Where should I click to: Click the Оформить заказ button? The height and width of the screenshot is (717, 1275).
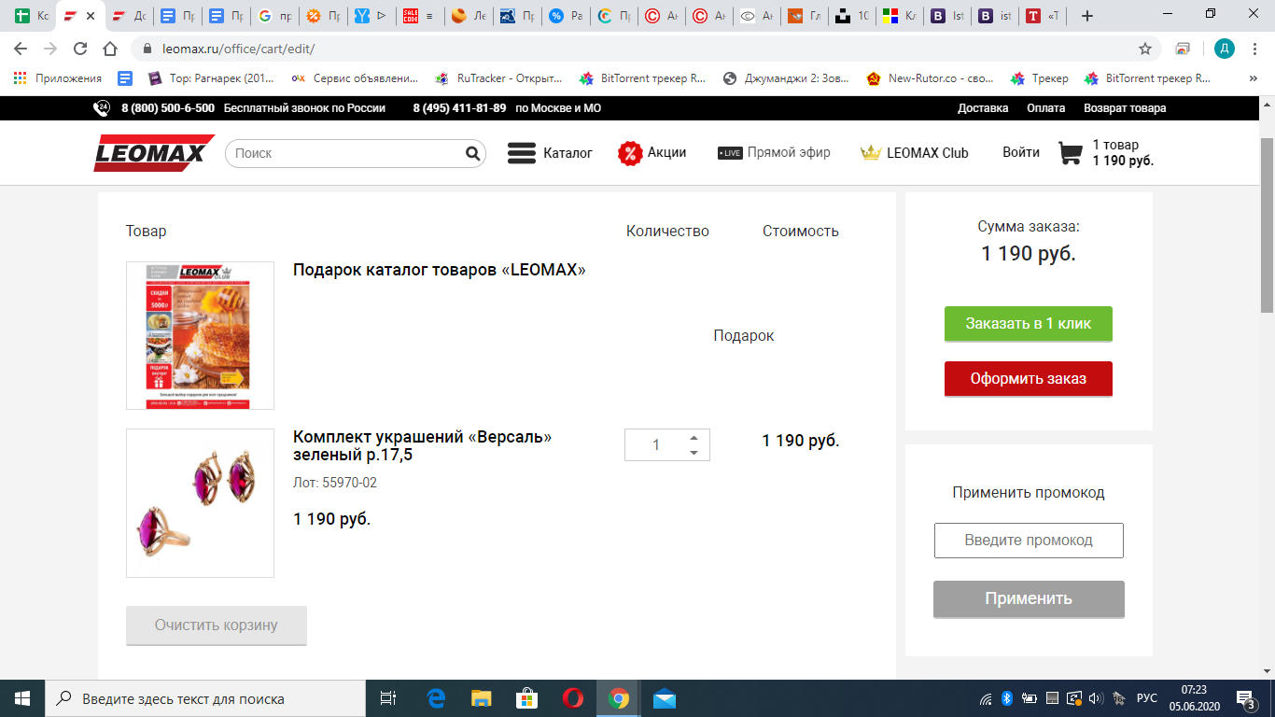pyautogui.click(x=1029, y=378)
